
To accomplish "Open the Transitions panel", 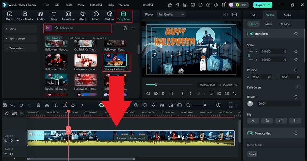I will coord(68,16).
